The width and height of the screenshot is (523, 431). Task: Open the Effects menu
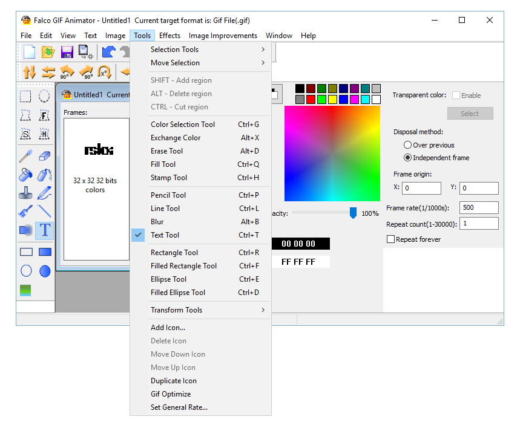[169, 36]
